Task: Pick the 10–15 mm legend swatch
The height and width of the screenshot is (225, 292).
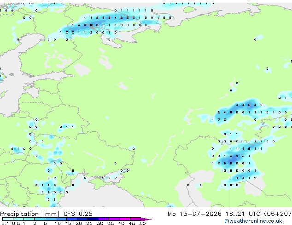Action: tap(61, 219)
